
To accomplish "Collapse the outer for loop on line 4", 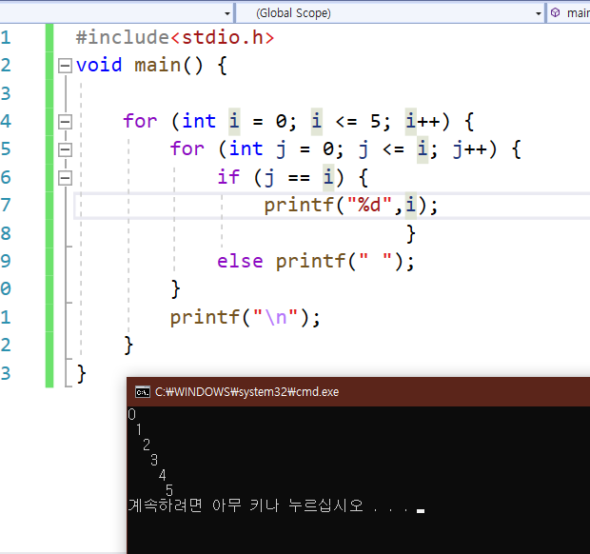I will tap(65, 122).
